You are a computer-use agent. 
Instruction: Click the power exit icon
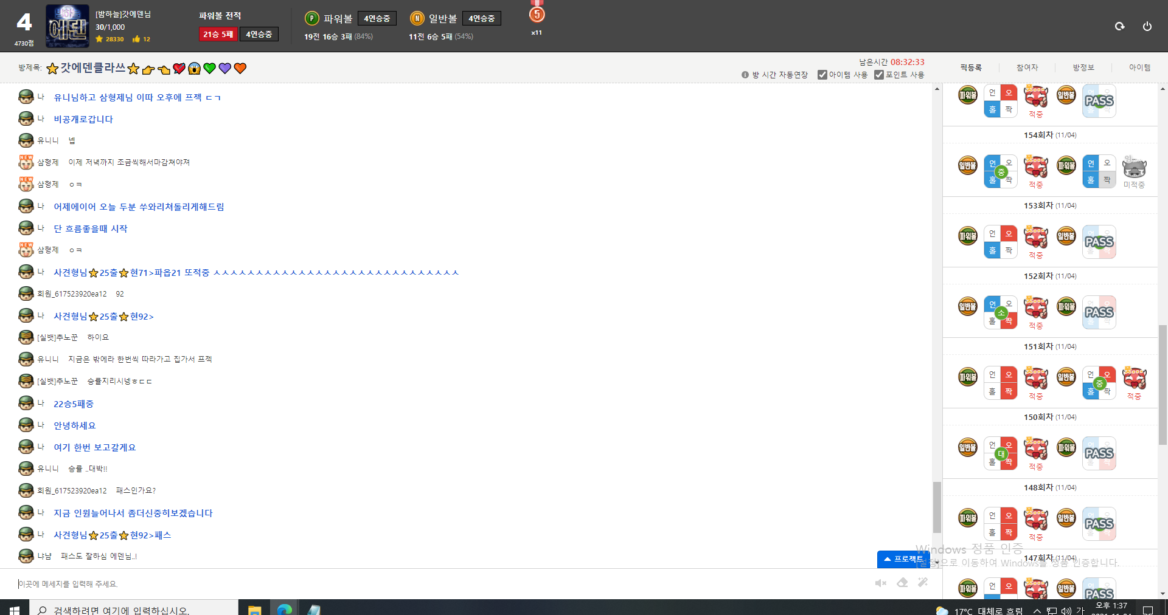point(1147,26)
